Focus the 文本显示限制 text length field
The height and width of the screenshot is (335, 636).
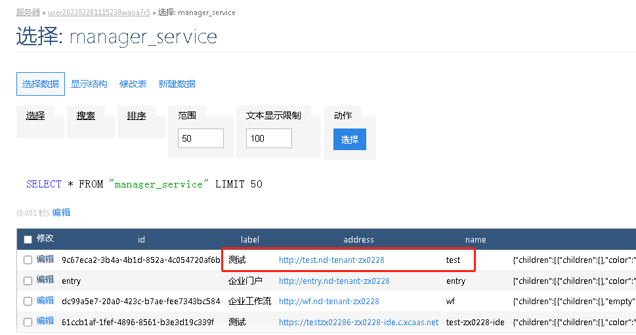point(268,138)
